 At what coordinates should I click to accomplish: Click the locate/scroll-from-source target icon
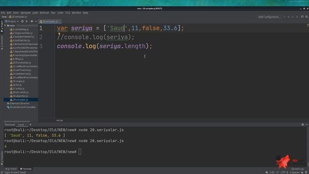(x=22, y=21)
